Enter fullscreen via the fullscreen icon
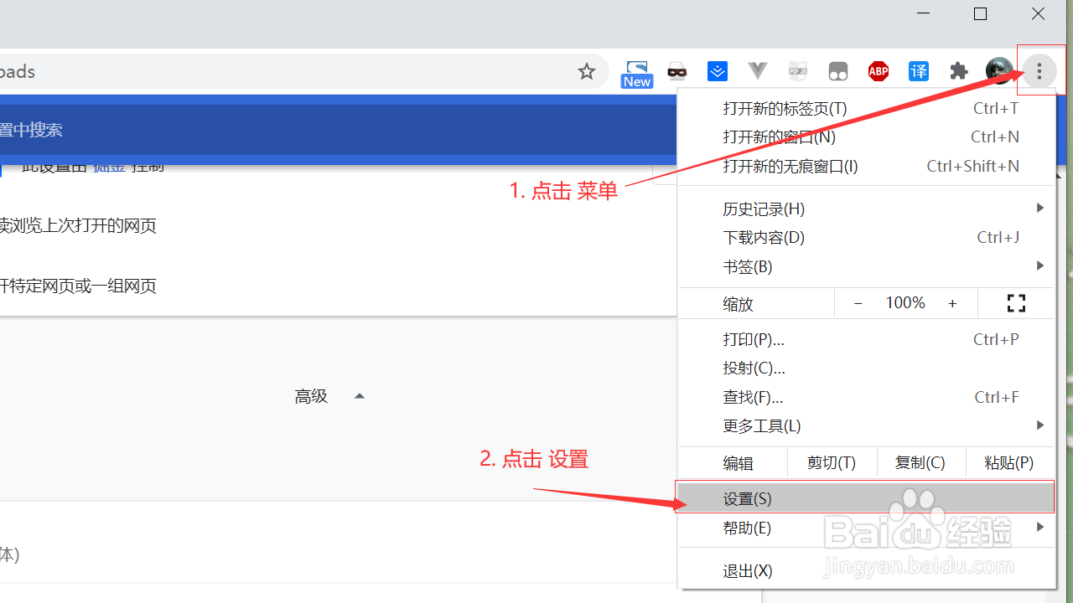This screenshot has height=603, width=1073. click(1016, 302)
